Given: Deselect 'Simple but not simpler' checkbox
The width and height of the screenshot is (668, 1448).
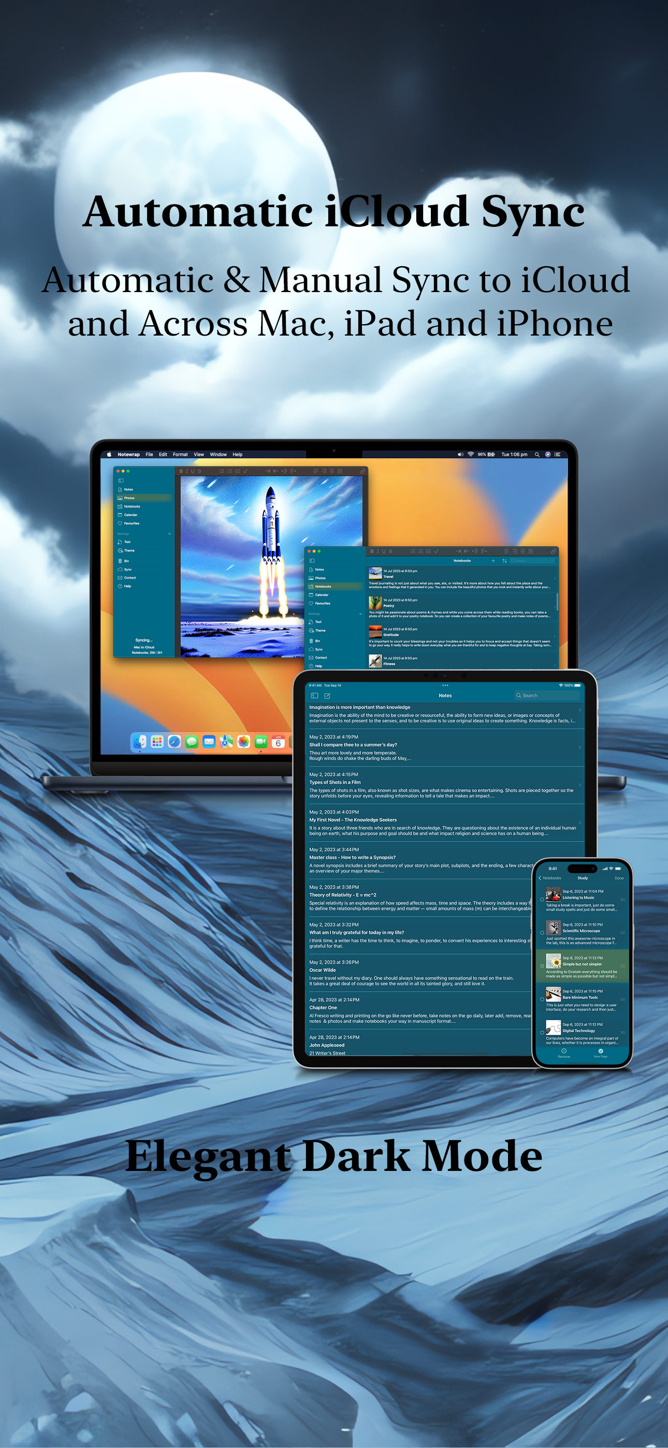Looking at the screenshot, I should pos(542,966).
